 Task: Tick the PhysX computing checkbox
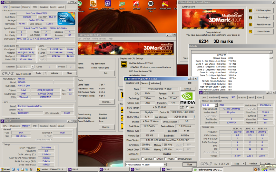(166, 159)
